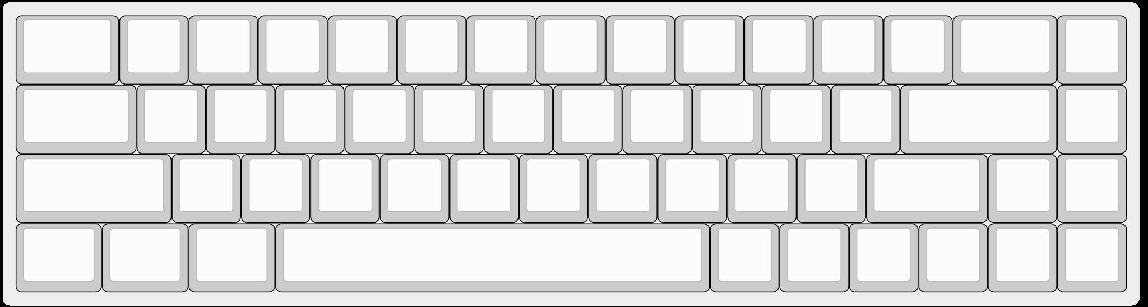Click the key immediately left of the spacebar
The height and width of the screenshot is (307, 1148).
pos(232,258)
